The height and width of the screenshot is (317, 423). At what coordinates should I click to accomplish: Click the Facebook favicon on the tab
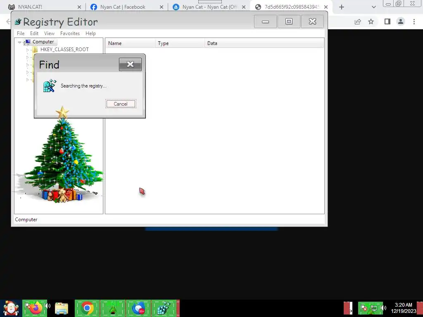[x=94, y=7]
